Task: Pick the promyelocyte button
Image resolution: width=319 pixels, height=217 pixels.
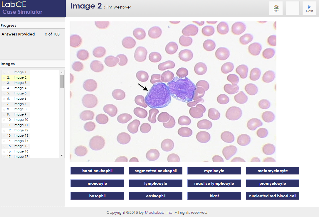Action: tap(272, 183)
